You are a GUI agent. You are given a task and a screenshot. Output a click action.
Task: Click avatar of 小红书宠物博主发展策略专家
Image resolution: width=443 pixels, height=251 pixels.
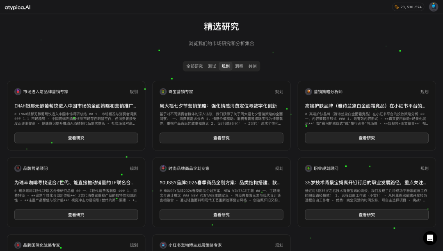pos(163,245)
